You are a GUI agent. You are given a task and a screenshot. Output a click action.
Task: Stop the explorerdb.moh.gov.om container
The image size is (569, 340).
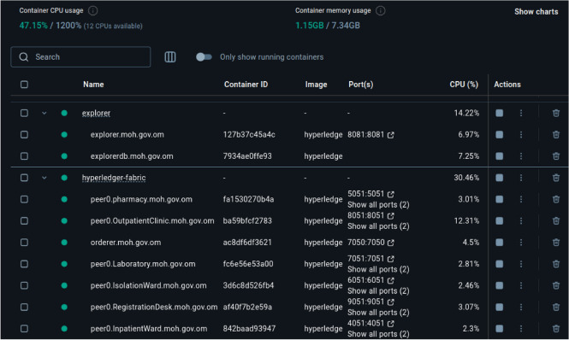(500, 156)
